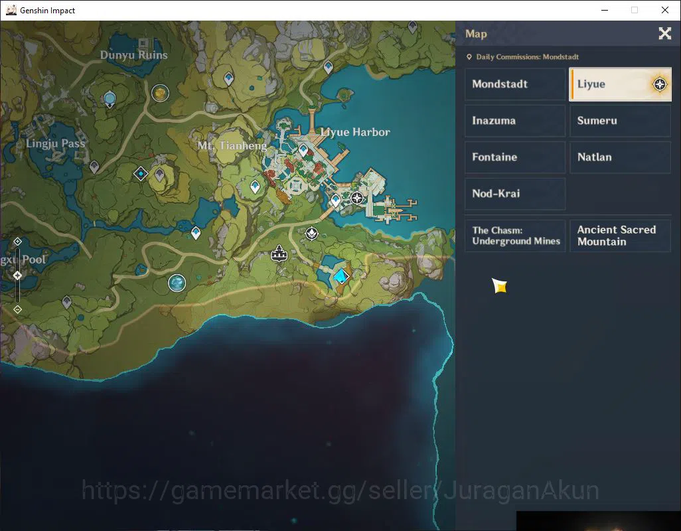This screenshot has width=681, height=531.
Task: Click the lotus emblem marker south of harbor
Action: click(312, 234)
